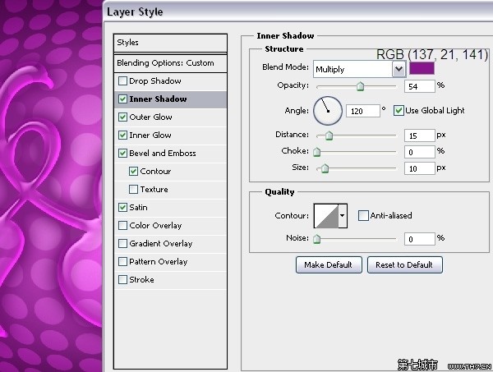Enable the Texture sub-option checkbox
The width and height of the screenshot is (493, 372).
click(x=133, y=190)
